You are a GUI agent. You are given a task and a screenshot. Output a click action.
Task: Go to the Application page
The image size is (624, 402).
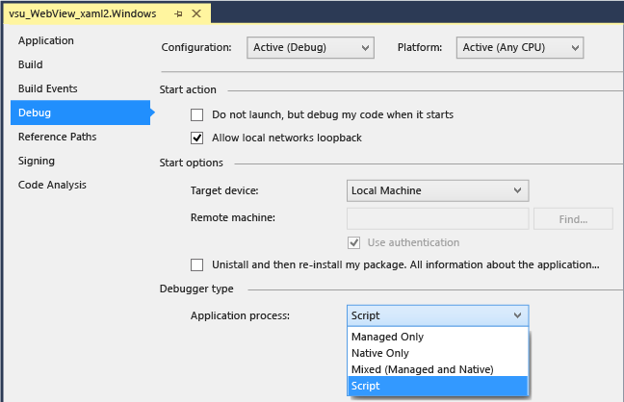46,40
